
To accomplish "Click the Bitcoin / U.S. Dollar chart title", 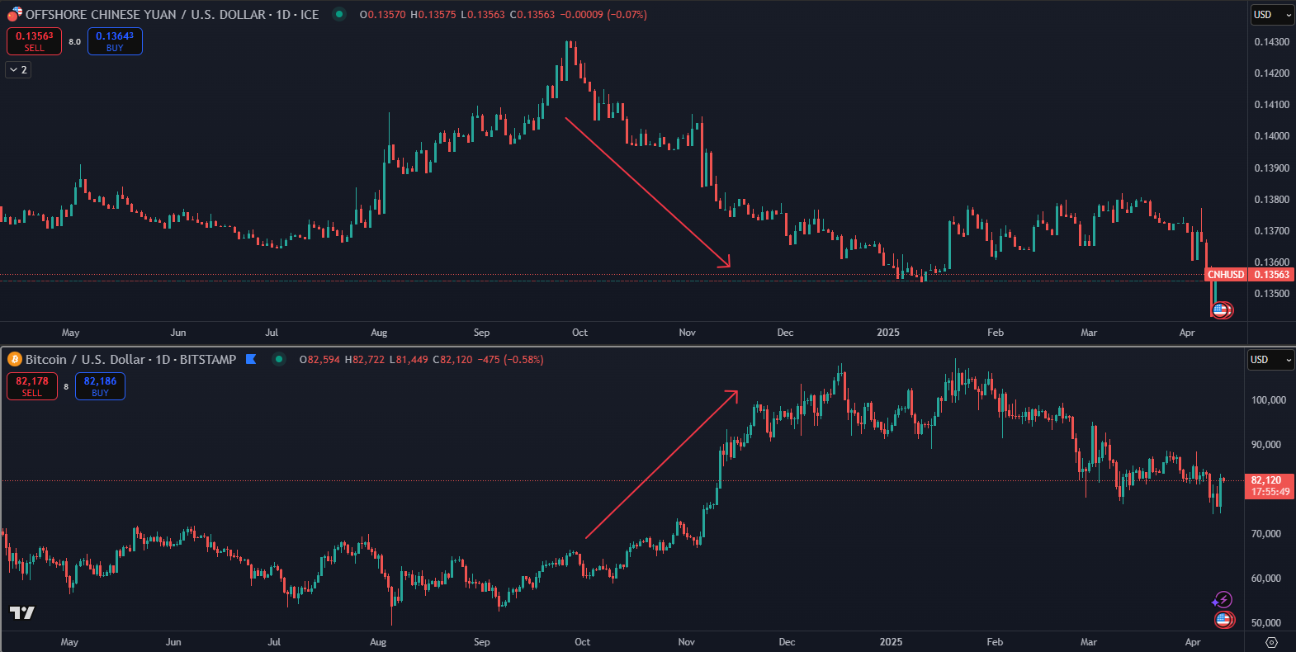I will pos(130,359).
